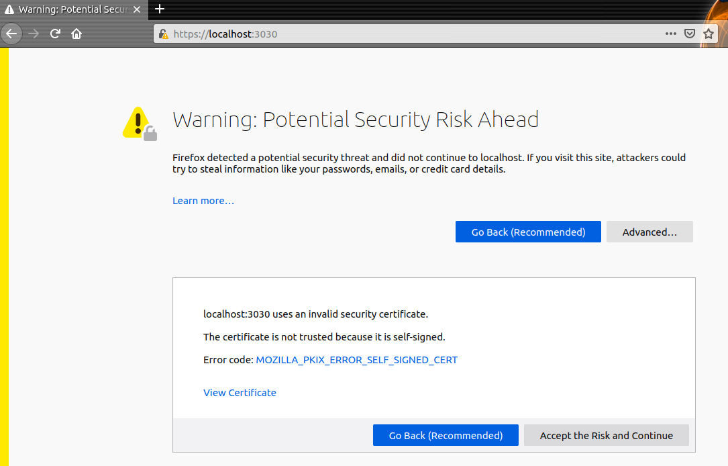Click the Reload page icon

[x=55, y=34]
